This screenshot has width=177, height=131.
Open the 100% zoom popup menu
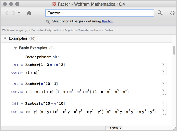pos(114,128)
